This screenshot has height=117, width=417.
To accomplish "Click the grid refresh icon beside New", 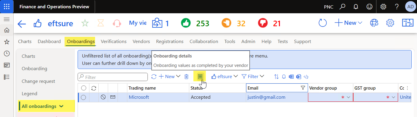I will [154, 77].
